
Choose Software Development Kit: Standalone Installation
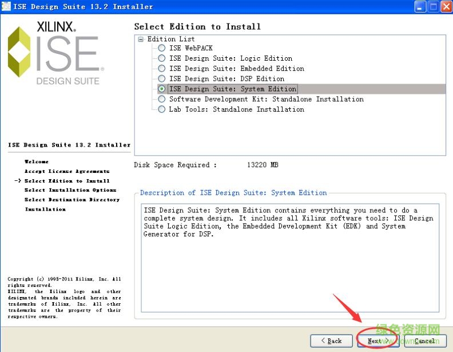[162, 100]
